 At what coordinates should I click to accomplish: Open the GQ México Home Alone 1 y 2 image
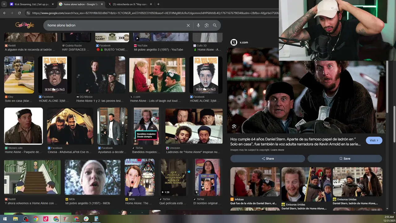[x=101, y=75]
